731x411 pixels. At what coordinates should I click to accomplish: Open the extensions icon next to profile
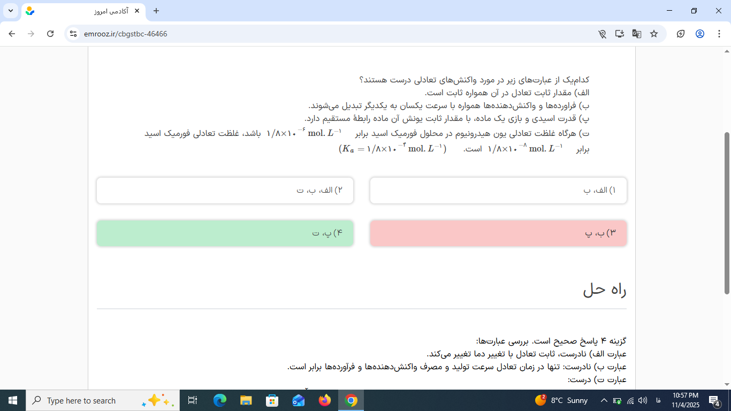[x=681, y=34]
